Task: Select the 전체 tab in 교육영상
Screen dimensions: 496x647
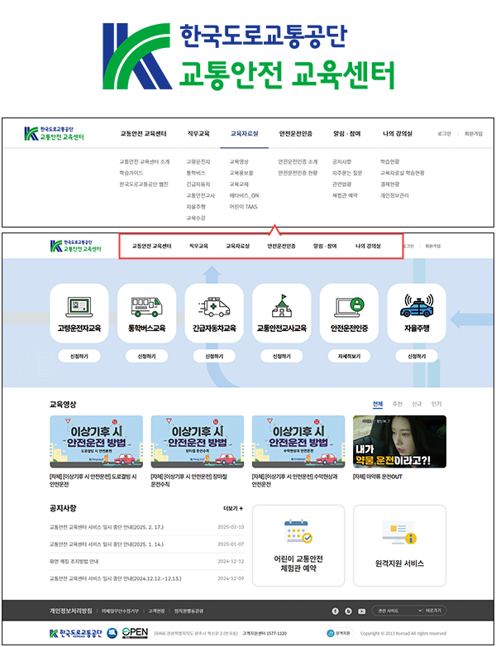Action: (378, 404)
